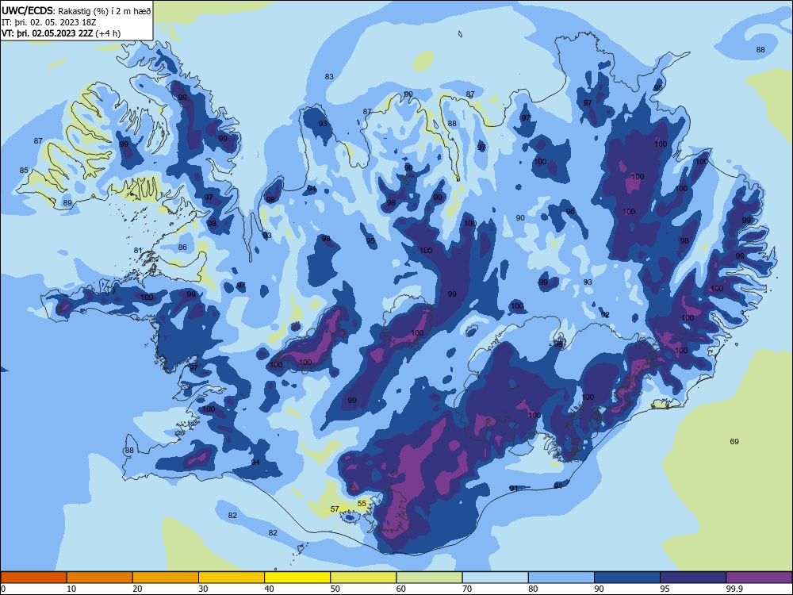Click the legend tick label 95
Screen dimensions: 793x595
coord(665,589)
